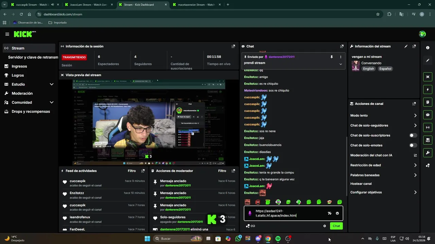Open the Configurar objetivos options
This screenshot has width=435, height=244.
383,192
